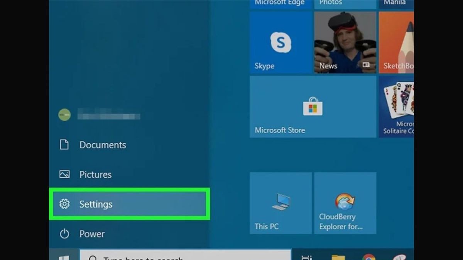Open This PC from the tile grid
Image resolution: width=463 pixels, height=260 pixels.
tap(281, 203)
